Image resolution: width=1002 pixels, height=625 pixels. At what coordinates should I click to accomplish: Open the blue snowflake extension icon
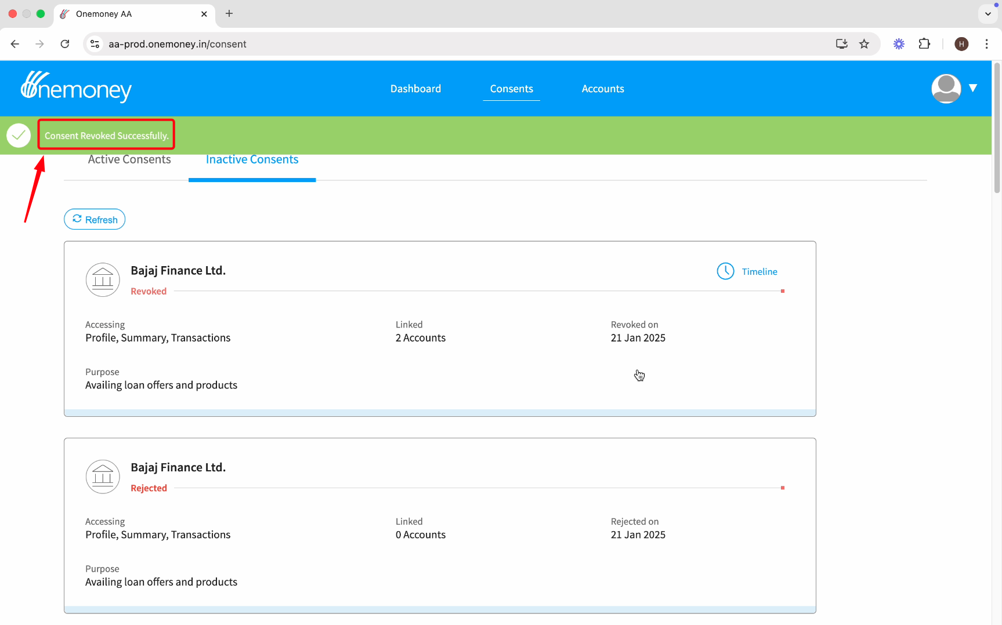click(x=899, y=44)
